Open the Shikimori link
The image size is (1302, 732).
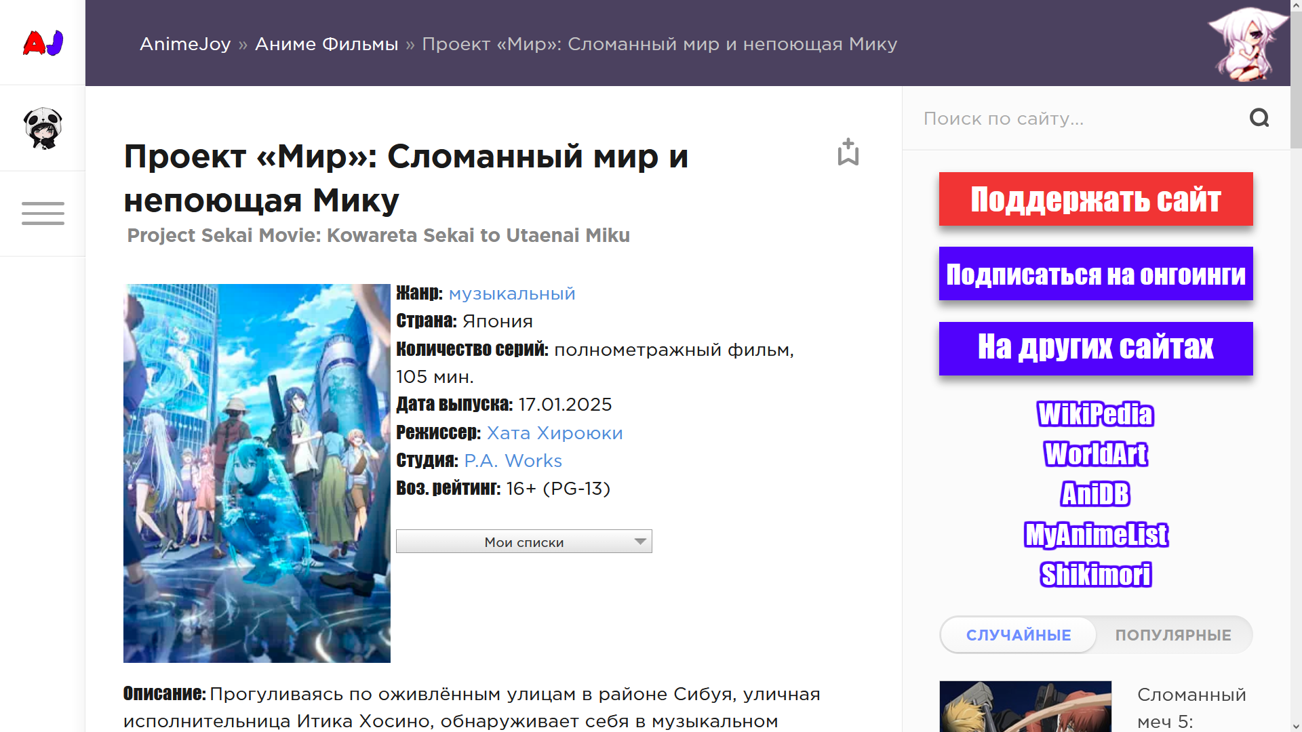pos(1095,575)
